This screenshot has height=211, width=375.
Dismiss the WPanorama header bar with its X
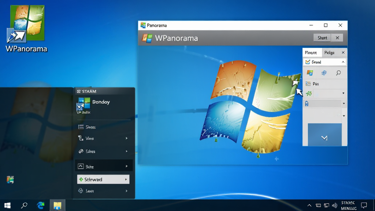(x=337, y=38)
